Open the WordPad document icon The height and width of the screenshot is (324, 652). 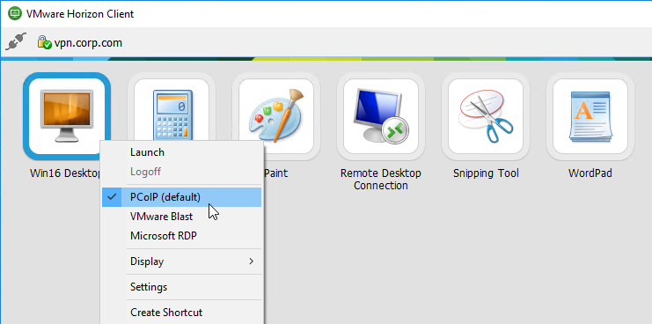pyautogui.click(x=590, y=116)
